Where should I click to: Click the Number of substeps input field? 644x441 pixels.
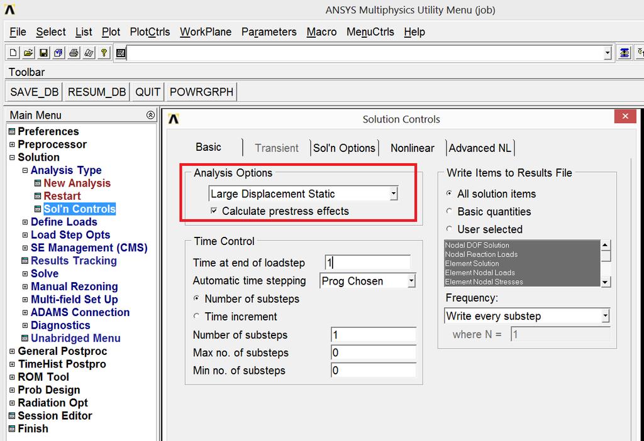coord(374,335)
